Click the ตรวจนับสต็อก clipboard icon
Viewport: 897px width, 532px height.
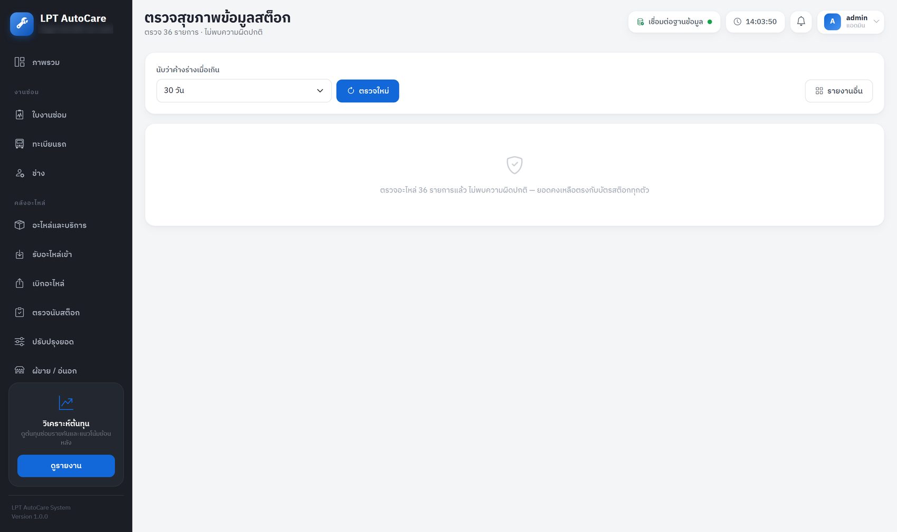(20, 312)
